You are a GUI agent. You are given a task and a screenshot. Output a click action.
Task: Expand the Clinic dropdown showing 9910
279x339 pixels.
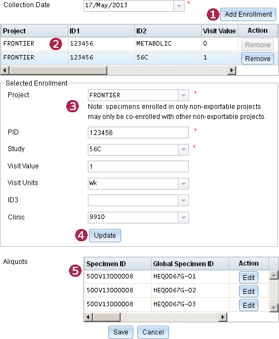[x=183, y=217]
